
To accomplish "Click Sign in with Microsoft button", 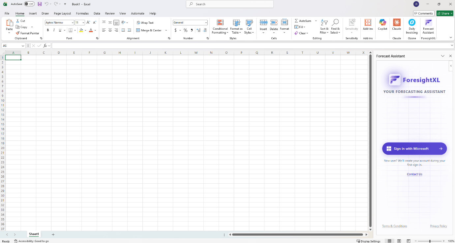I will pyautogui.click(x=414, y=149).
